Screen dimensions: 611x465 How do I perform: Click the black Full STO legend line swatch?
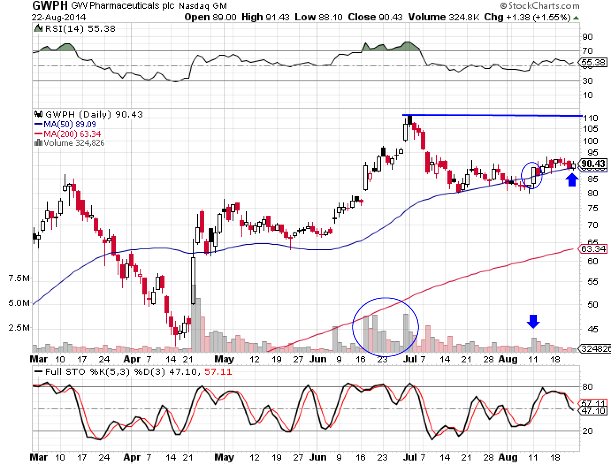[38, 372]
